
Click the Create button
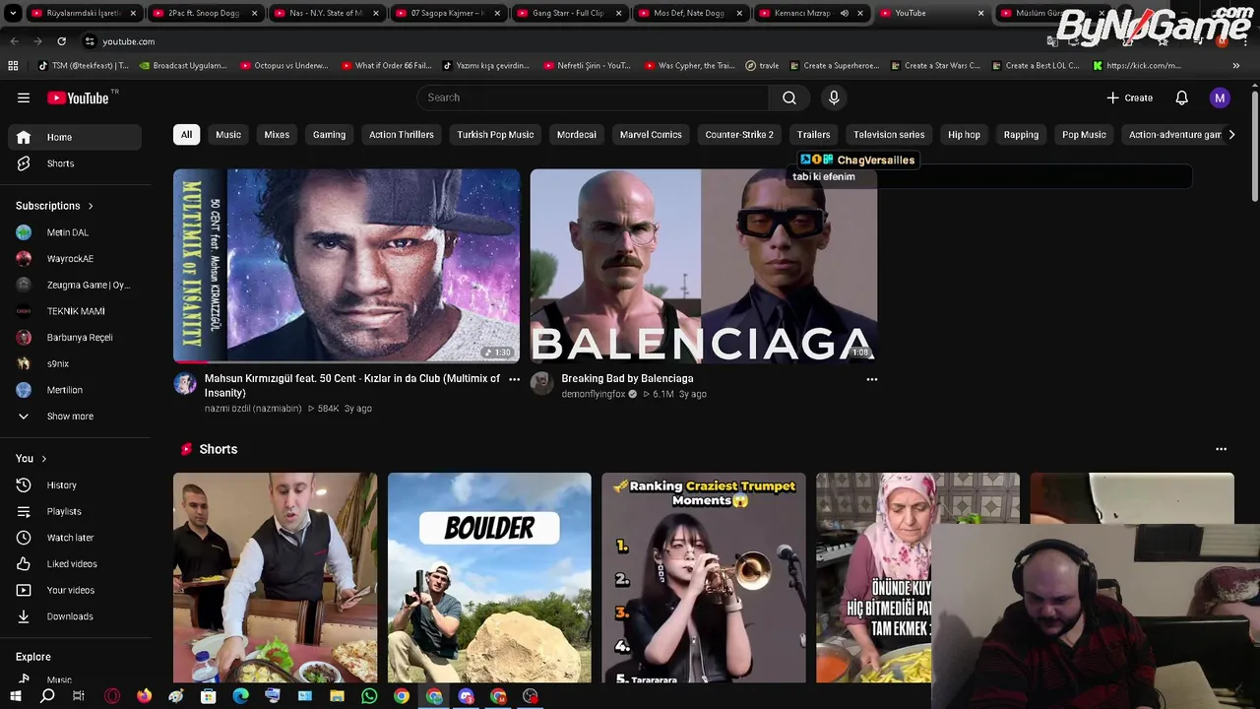coord(1130,97)
